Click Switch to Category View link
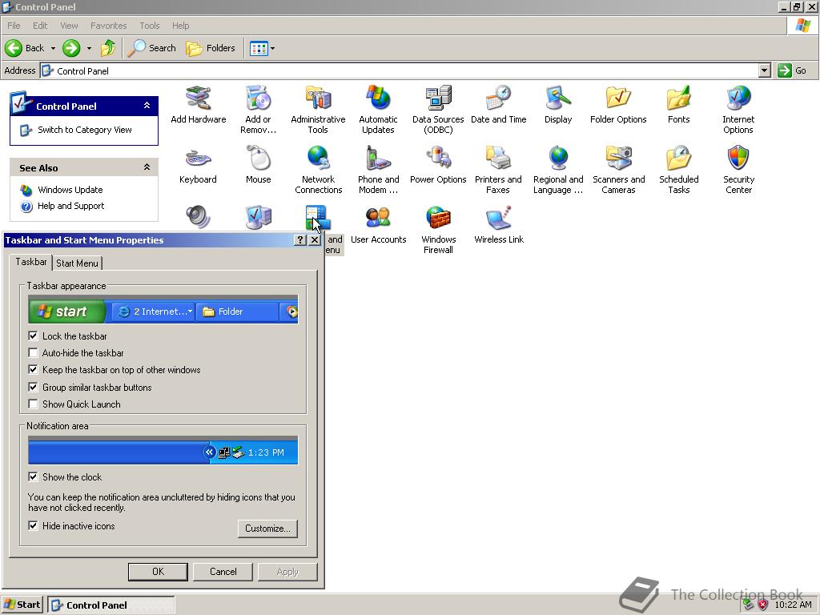This screenshot has height=615, width=820. click(84, 130)
